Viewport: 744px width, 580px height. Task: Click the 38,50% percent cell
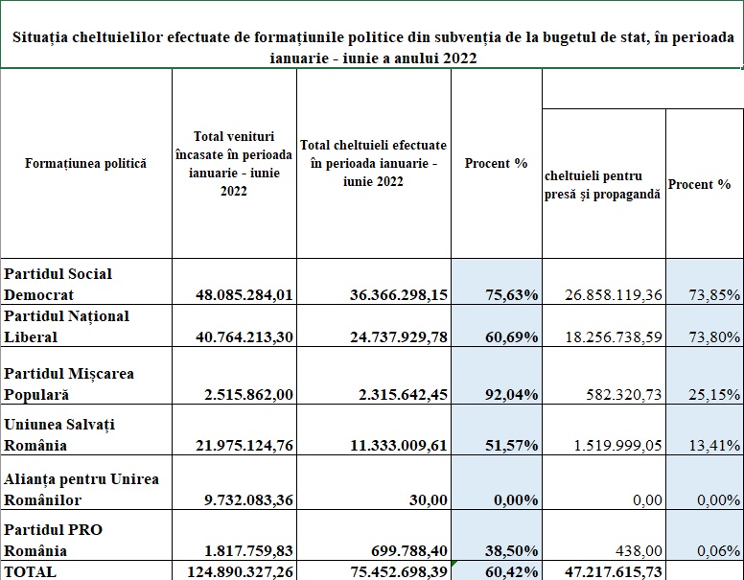497,535
